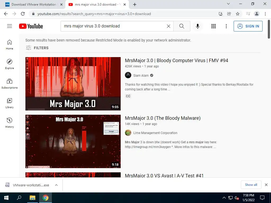
Task: Click the install app icon in address bar
Action: pos(220,14)
